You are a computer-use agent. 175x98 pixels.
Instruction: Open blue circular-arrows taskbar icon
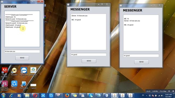(51, 96)
